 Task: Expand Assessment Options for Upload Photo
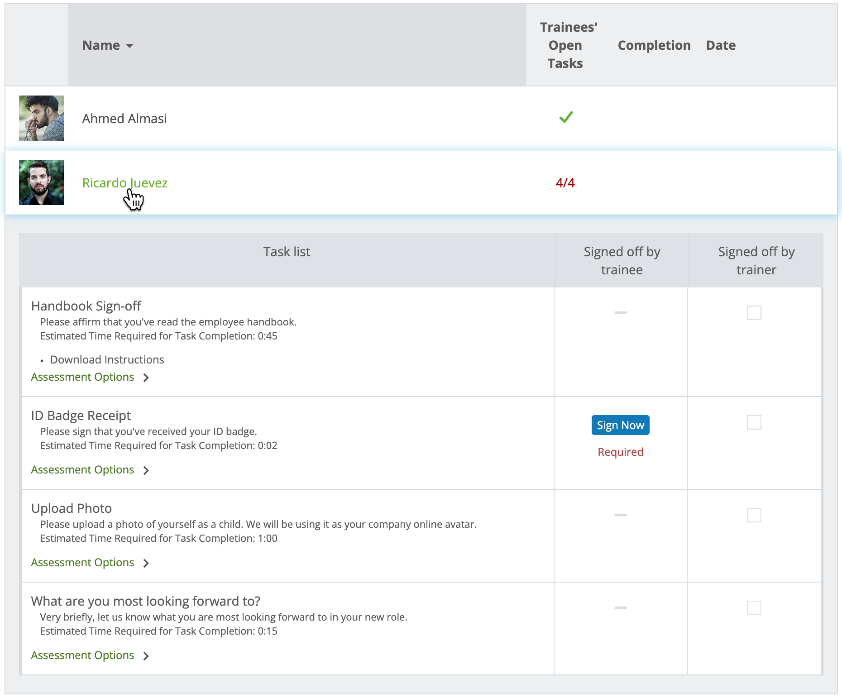(x=82, y=562)
